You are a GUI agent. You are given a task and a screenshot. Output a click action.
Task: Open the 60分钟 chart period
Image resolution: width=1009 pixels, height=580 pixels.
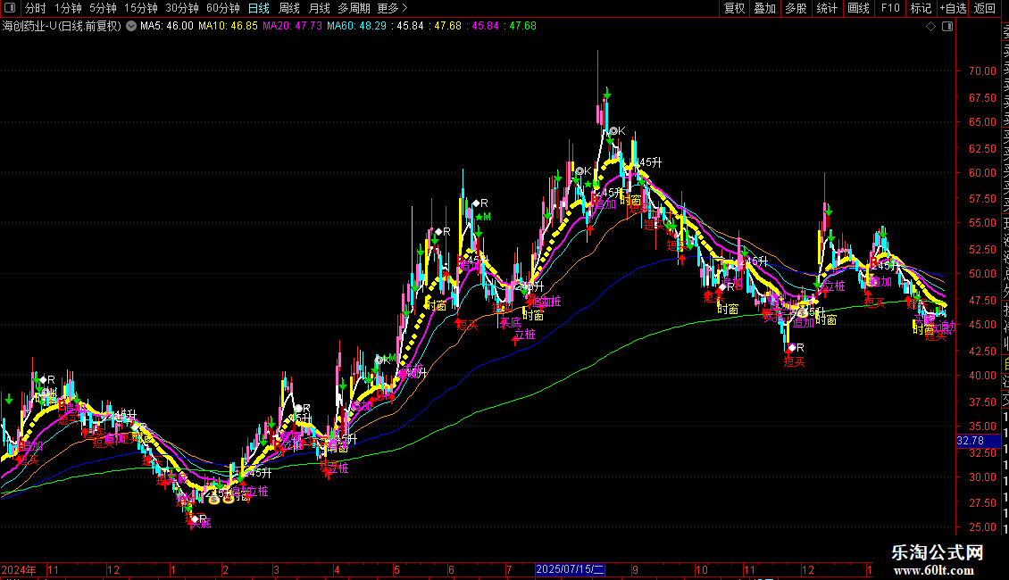[222, 8]
